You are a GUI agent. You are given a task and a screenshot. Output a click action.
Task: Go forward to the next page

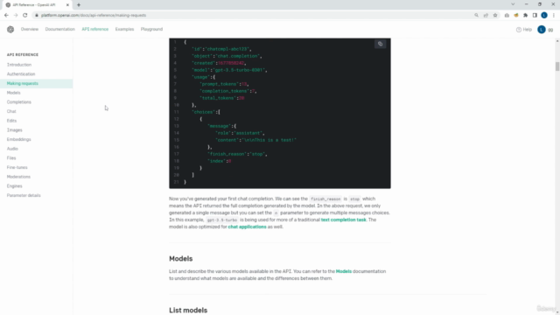16,16
